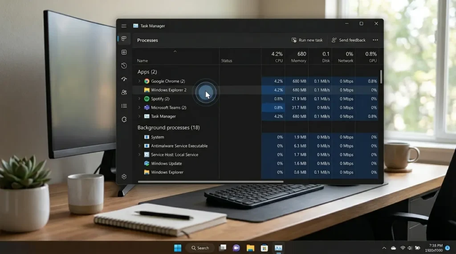
Task: Open Startup apps from the sidebar
Action: (124, 79)
